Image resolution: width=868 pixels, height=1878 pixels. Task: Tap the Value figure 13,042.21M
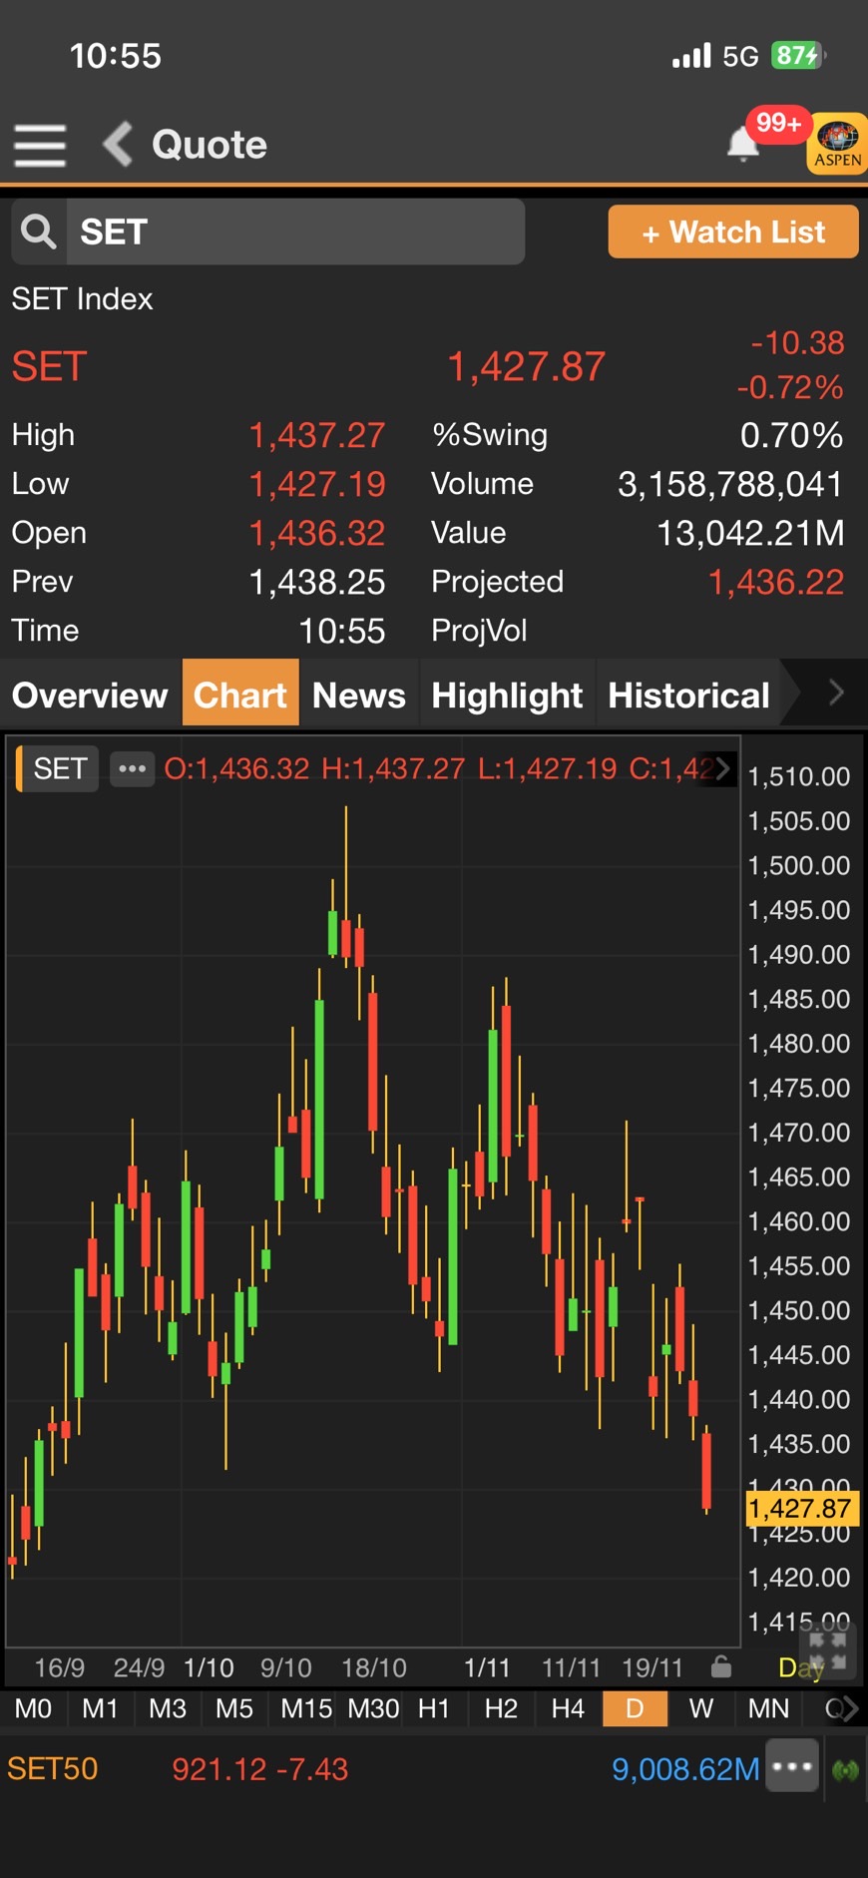coord(750,533)
